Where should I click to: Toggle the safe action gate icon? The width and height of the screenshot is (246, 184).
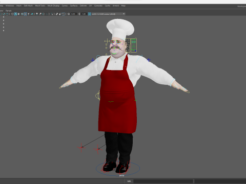click(x=4, y=14)
